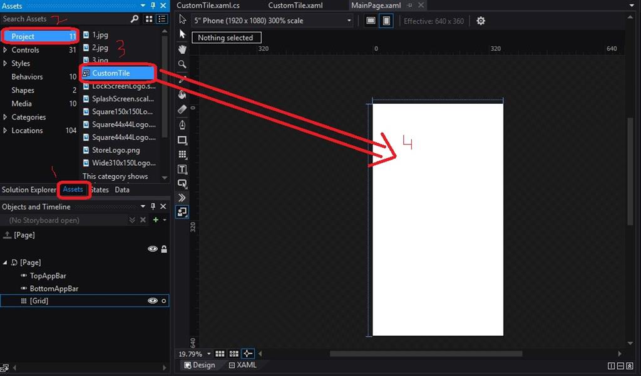Toggle snapping in the artboard status bar
Image resolution: width=641 pixels, height=376 pixels.
pos(248,353)
